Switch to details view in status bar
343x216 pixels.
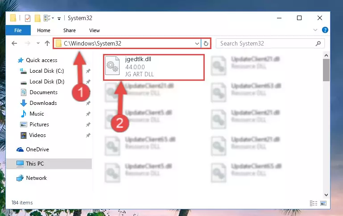[x=314, y=204]
